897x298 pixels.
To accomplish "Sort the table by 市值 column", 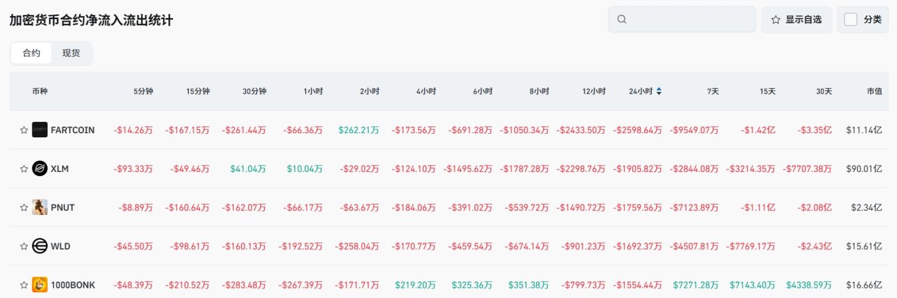I will click(x=874, y=91).
